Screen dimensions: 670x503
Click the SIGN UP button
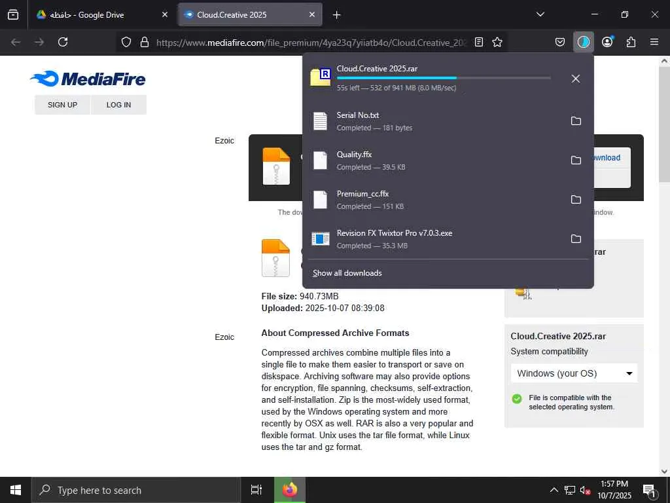coord(62,105)
